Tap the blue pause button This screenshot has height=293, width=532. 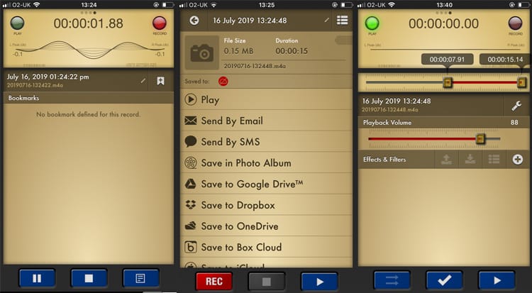(x=35, y=279)
